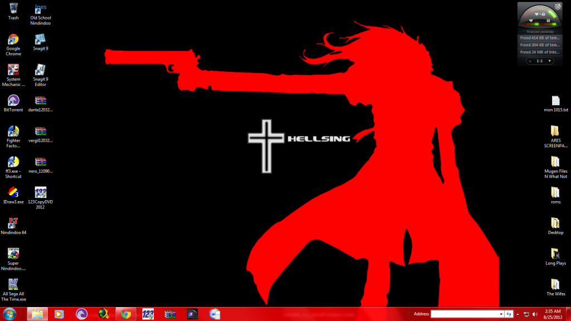This screenshot has width=571, height=321.
Task: Select All Sega All The Time.exe icon
Action: 13,290
